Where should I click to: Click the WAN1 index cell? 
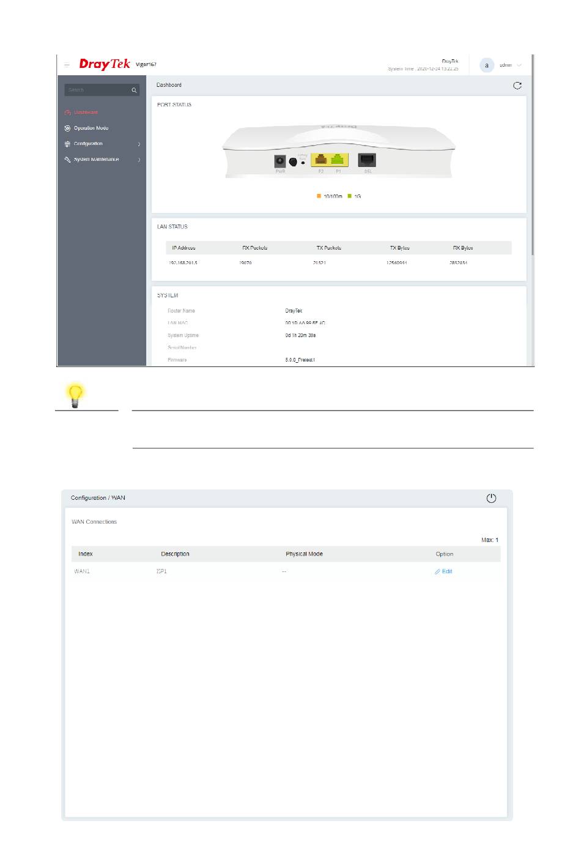82,571
